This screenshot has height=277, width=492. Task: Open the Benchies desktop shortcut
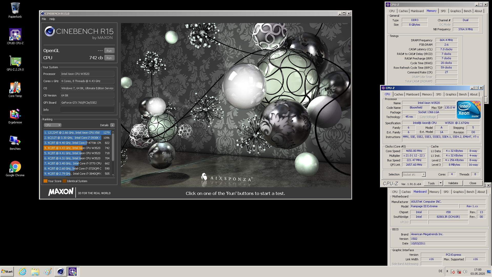(15, 143)
